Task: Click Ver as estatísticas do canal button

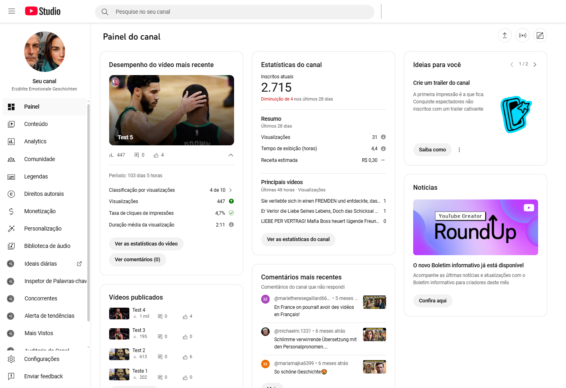Action: [x=298, y=239]
